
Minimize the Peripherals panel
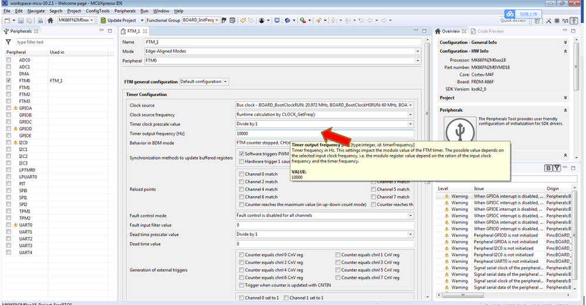click(101, 31)
